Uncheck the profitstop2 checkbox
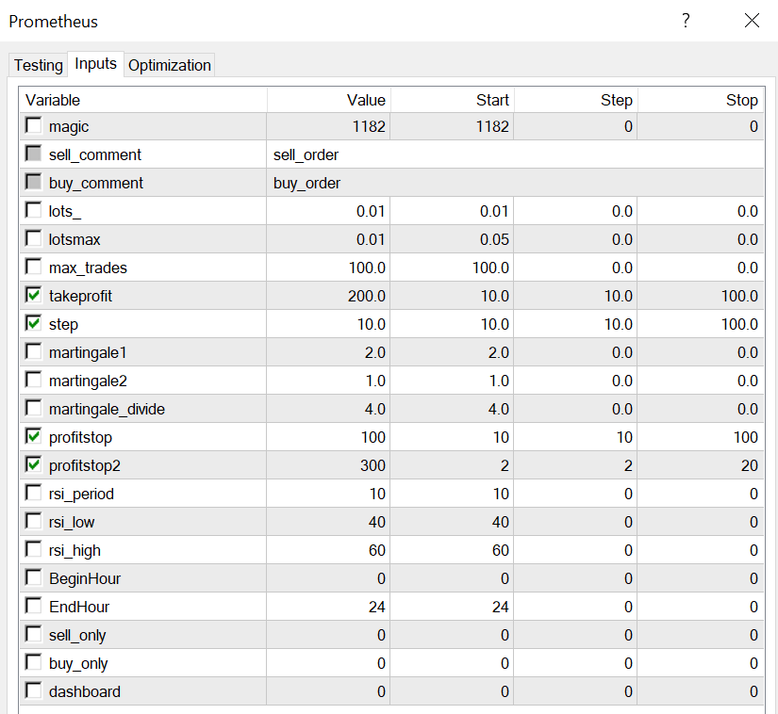 point(34,463)
